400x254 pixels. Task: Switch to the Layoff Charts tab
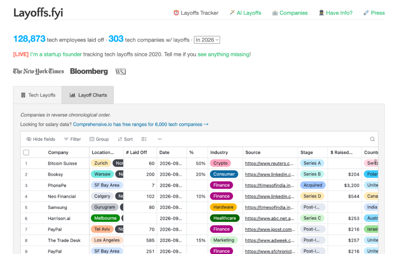[x=88, y=95]
